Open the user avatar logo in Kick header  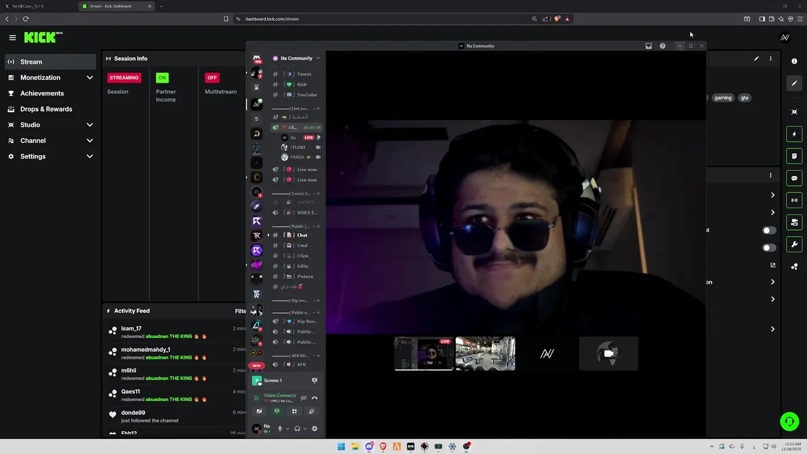[x=785, y=37]
